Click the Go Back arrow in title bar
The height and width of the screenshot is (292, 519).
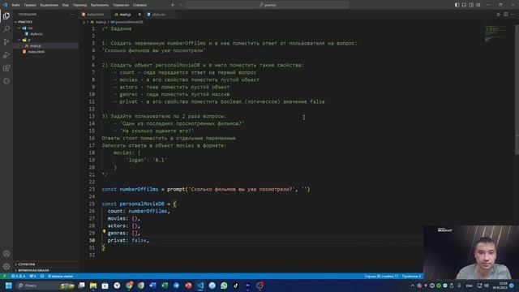click(173, 5)
